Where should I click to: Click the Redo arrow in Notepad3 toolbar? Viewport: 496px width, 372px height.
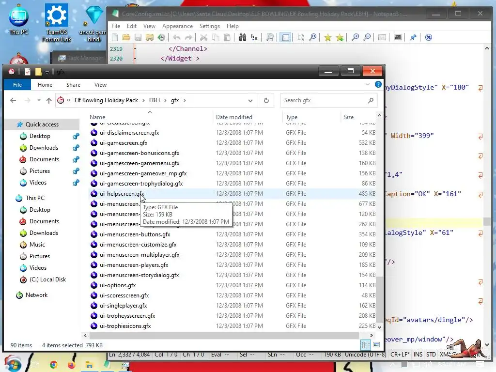[x=188, y=37]
